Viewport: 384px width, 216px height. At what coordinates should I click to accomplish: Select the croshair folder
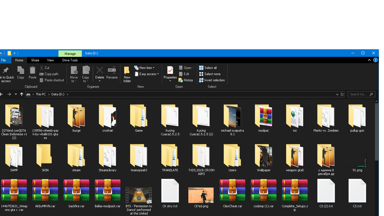click(108, 118)
